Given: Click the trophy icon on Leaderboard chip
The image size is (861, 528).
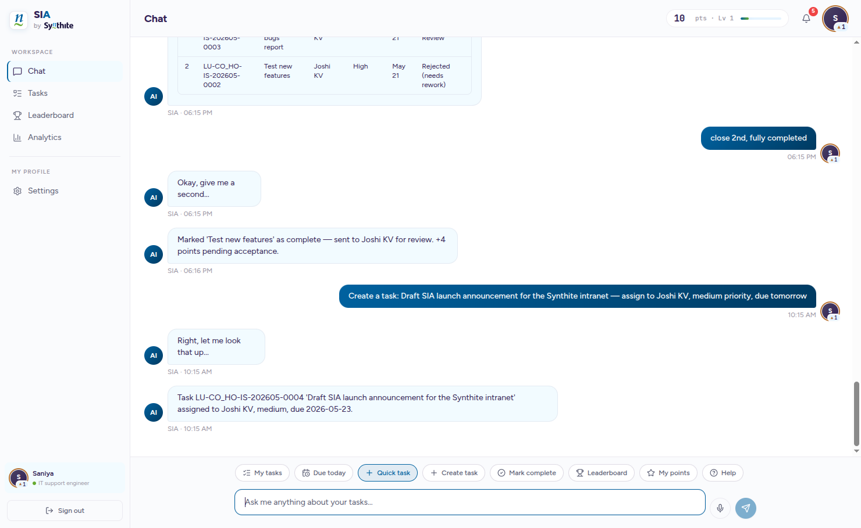Looking at the screenshot, I should [x=580, y=473].
